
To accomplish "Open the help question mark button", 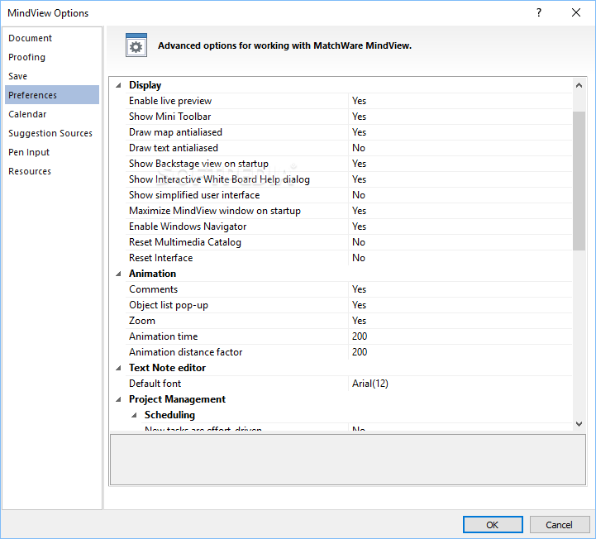I will click(539, 12).
